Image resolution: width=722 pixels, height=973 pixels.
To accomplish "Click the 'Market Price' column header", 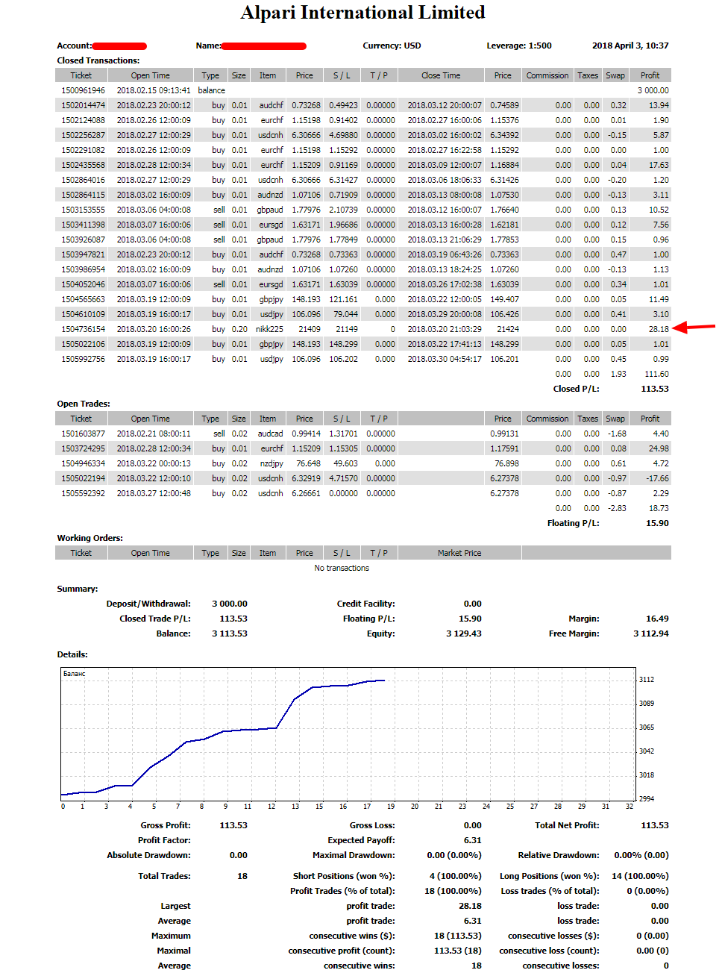I will 459,553.
